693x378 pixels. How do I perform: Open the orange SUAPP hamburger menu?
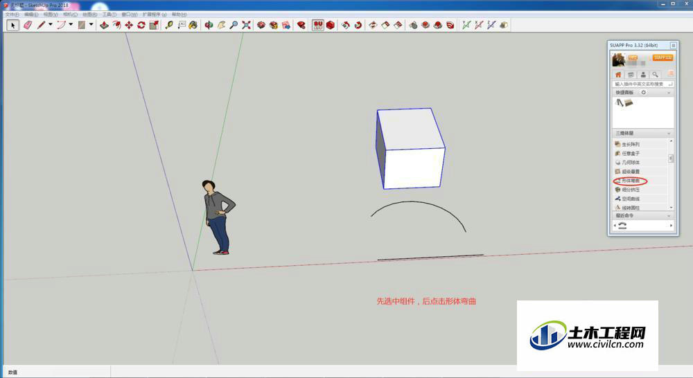click(670, 74)
